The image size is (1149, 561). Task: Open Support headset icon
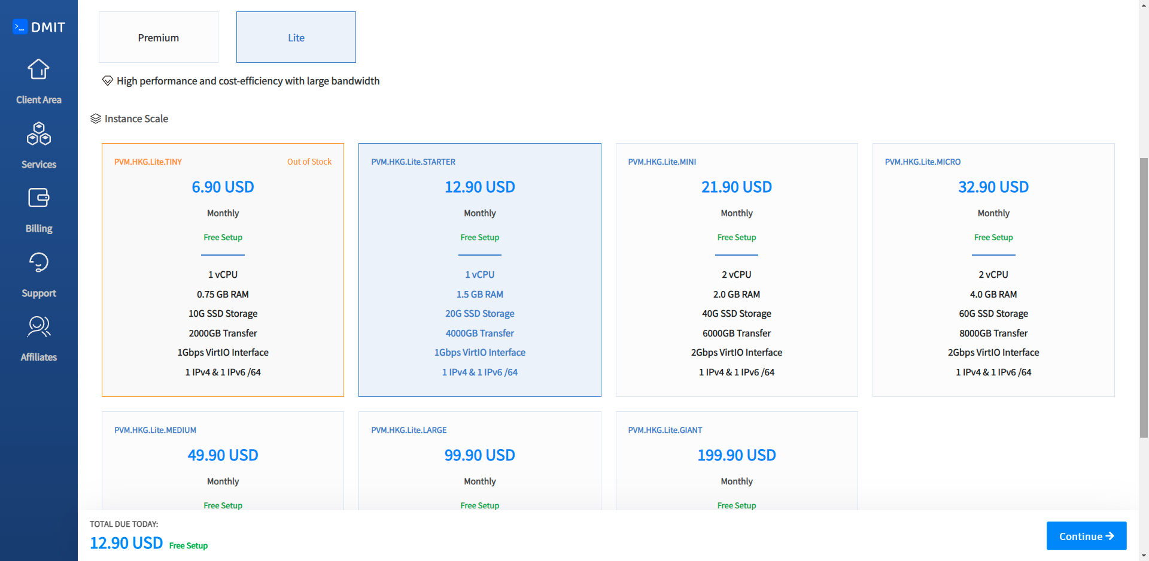coord(38,262)
